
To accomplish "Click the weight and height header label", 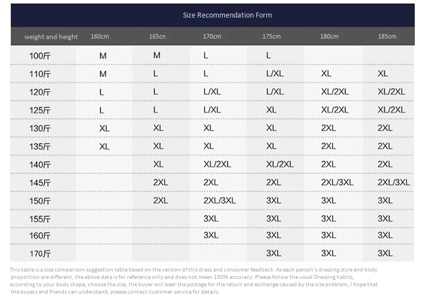I will pos(51,37).
